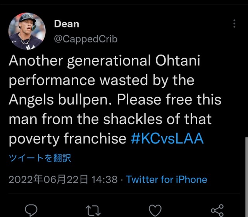Image resolution: width=248 pixels, height=217 pixels.
Task: Click the @CappedCrib handle
Action: click(86, 39)
